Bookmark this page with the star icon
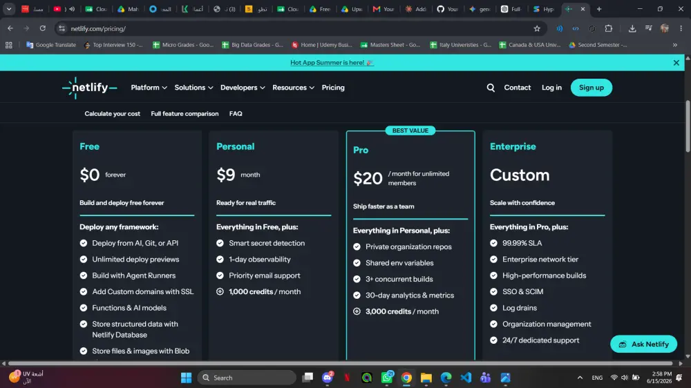Viewport: 691px width, 388px height. click(537, 28)
